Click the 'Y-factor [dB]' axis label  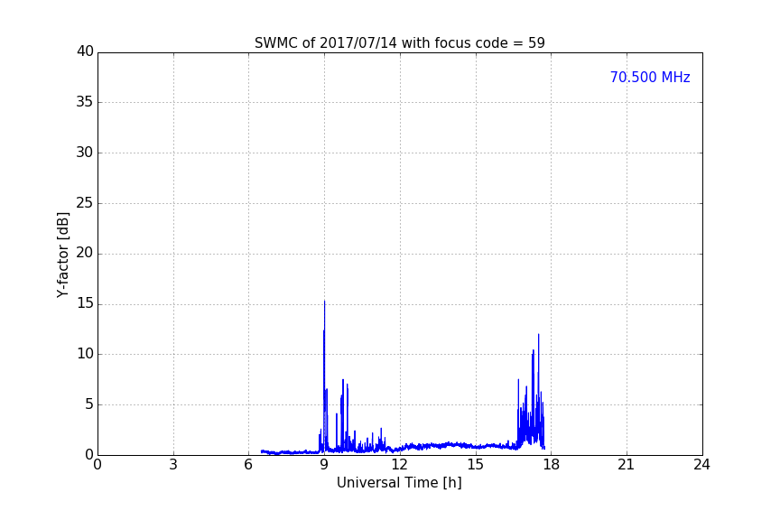[62, 255]
